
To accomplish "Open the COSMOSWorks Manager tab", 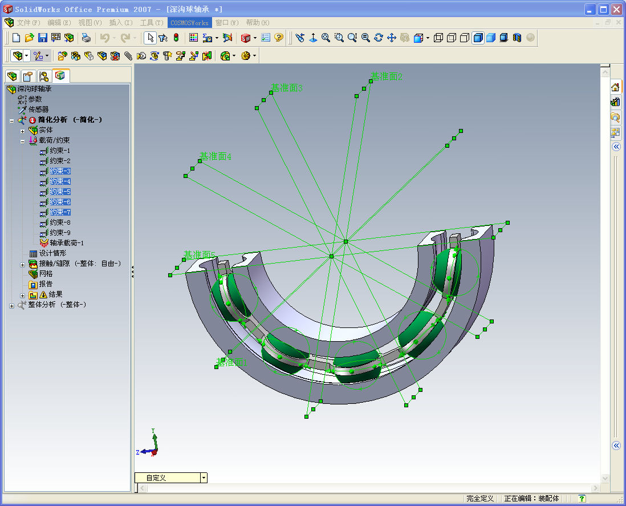I will (x=60, y=75).
